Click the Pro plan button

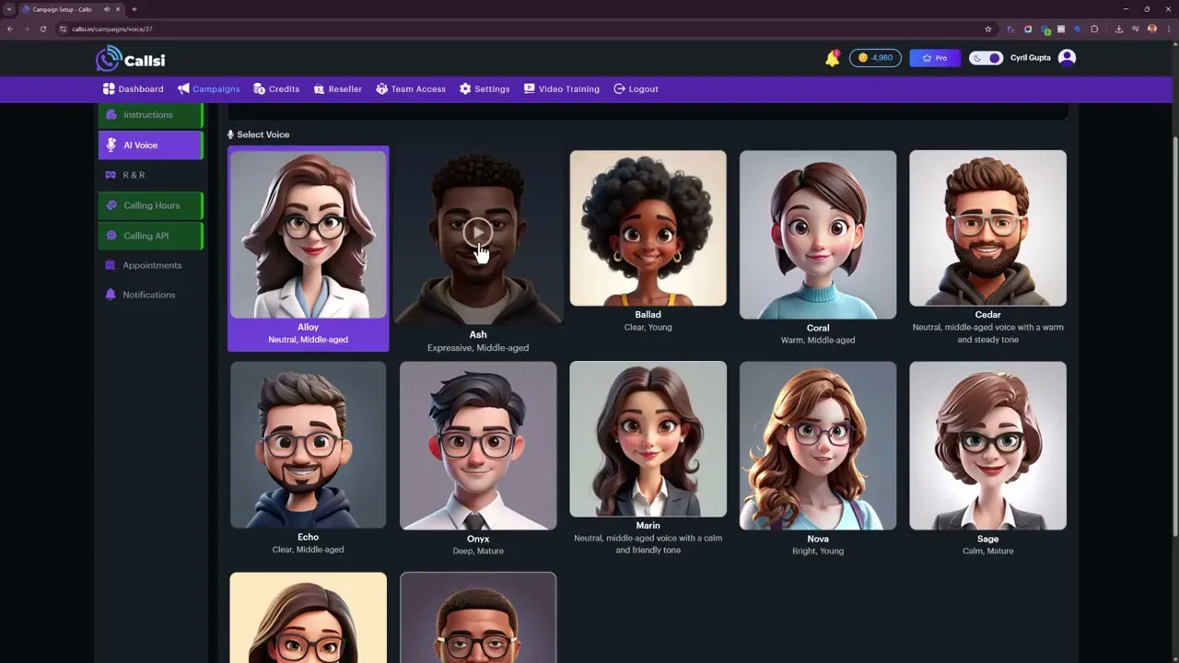(935, 58)
